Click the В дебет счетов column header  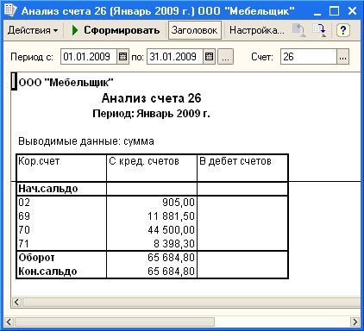click(242, 168)
